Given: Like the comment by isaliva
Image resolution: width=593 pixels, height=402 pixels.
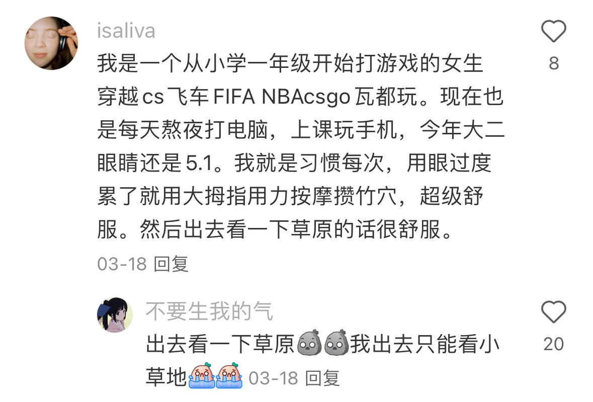Looking at the screenshot, I should coord(553,31).
